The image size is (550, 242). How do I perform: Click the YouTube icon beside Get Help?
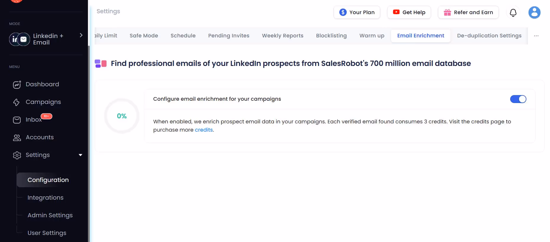click(x=395, y=12)
